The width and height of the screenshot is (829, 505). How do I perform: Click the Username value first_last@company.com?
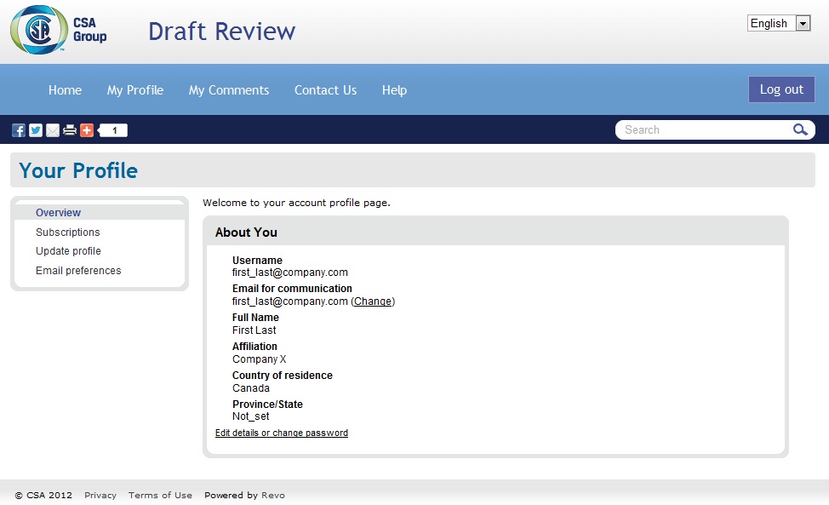290,273
